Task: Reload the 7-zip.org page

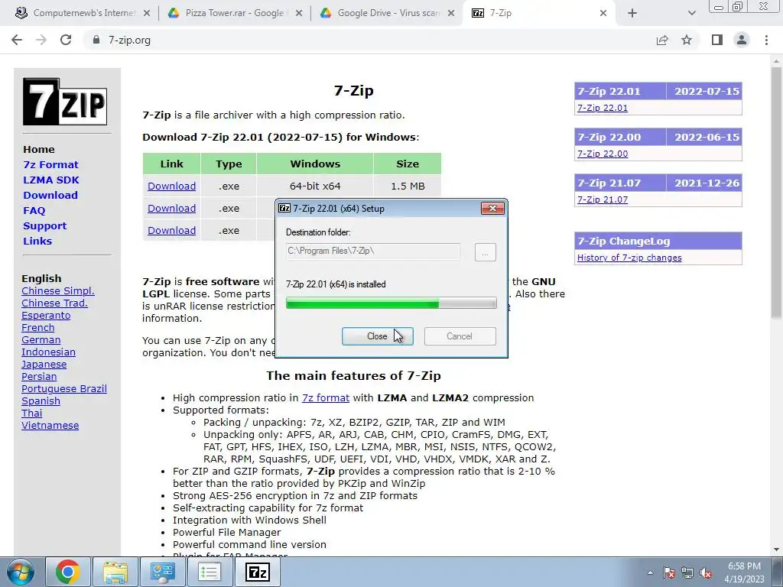Action: [x=66, y=40]
